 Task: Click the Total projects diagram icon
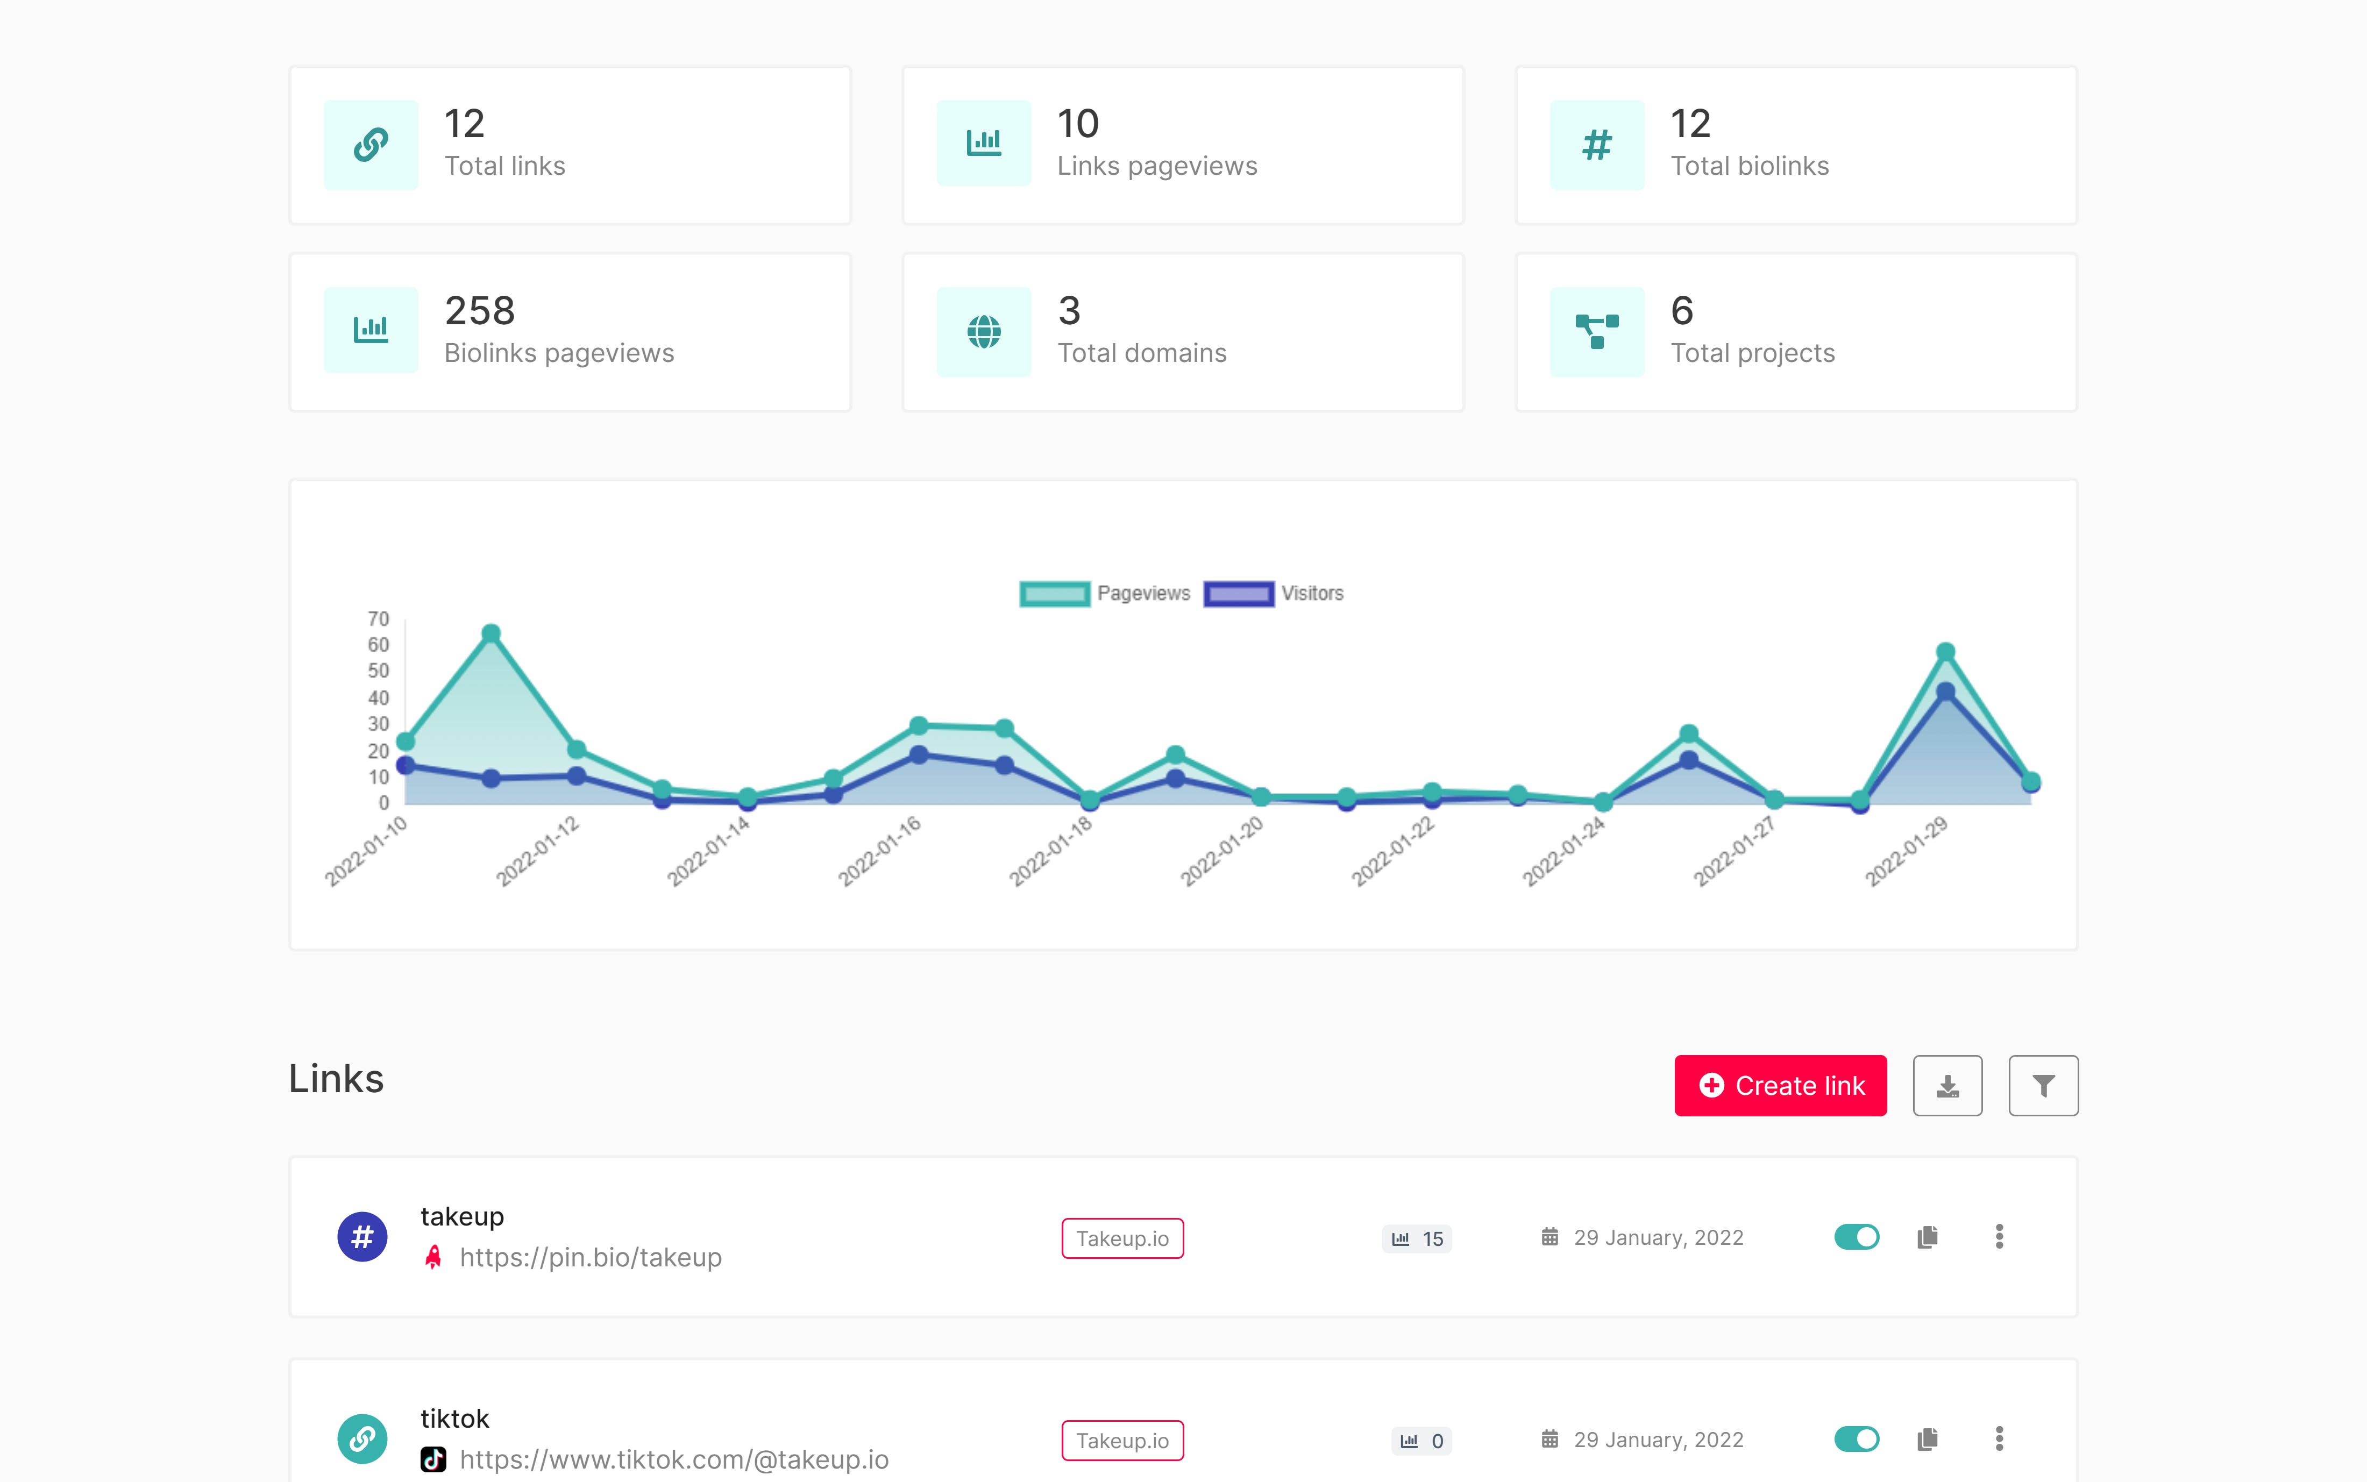[x=1597, y=332]
